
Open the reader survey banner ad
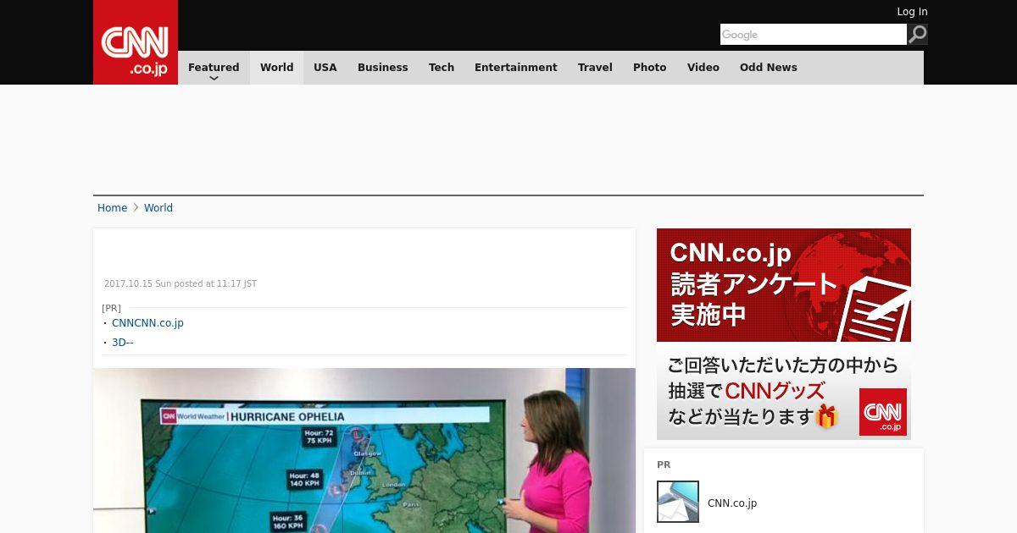coord(784,334)
